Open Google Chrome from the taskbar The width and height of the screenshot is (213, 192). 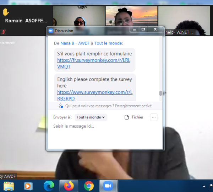pos(89,186)
